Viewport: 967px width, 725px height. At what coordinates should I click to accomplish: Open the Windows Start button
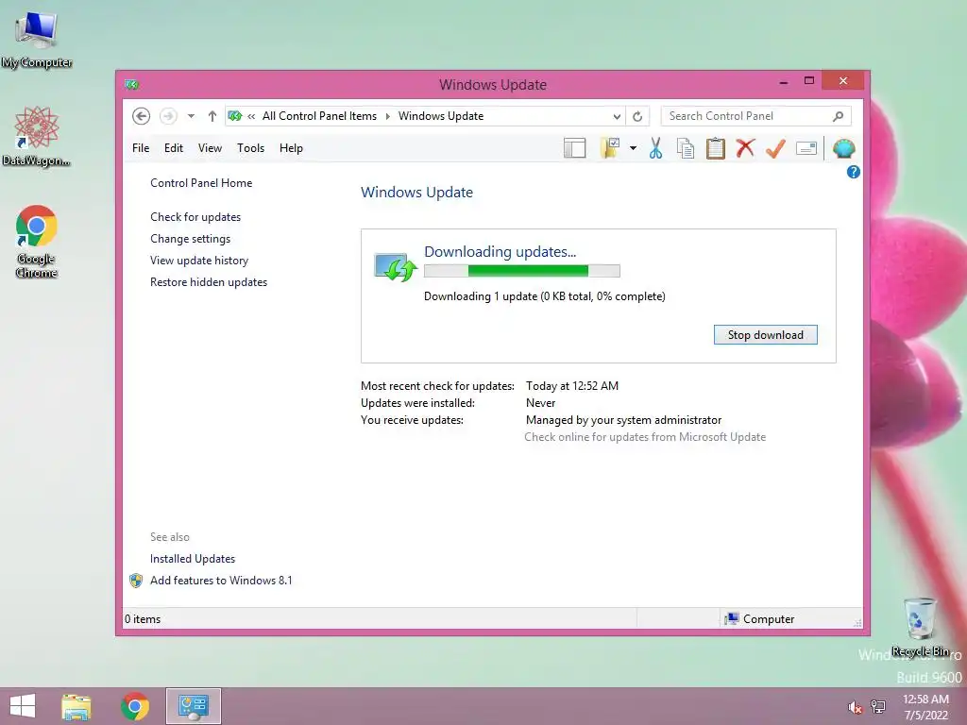23,706
